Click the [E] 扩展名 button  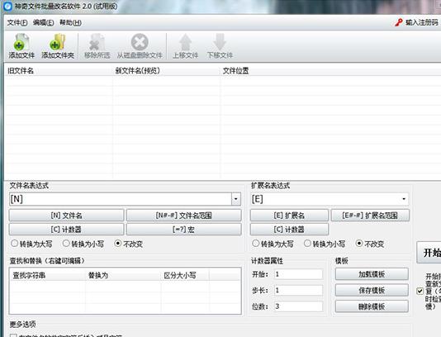tap(289, 216)
